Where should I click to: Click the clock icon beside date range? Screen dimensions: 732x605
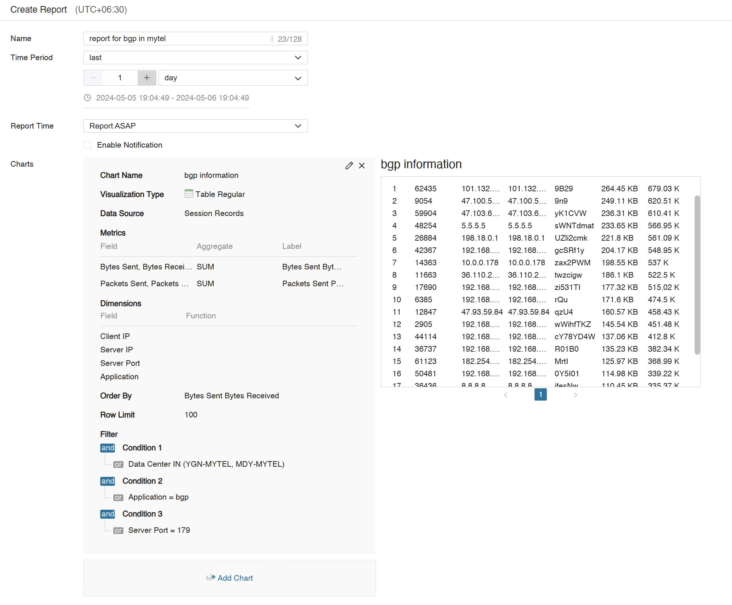(87, 98)
